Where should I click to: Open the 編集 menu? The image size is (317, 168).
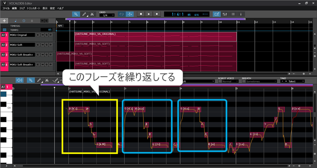[x=14, y=8]
